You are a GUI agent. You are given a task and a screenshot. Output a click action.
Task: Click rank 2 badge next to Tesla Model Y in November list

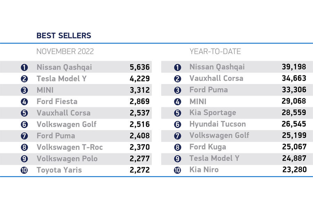[24, 79]
